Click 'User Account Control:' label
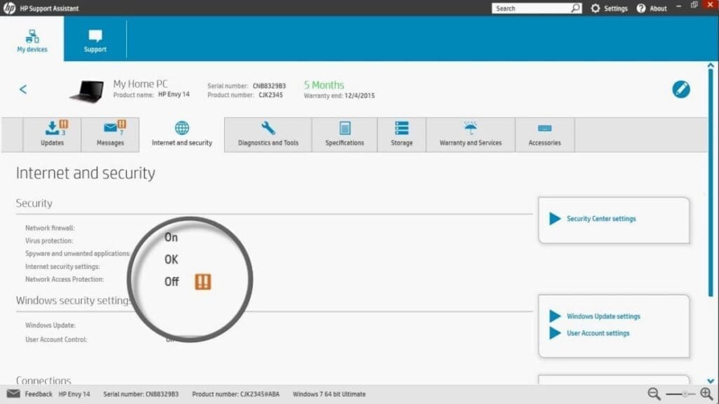The image size is (719, 404). tap(56, 339)
